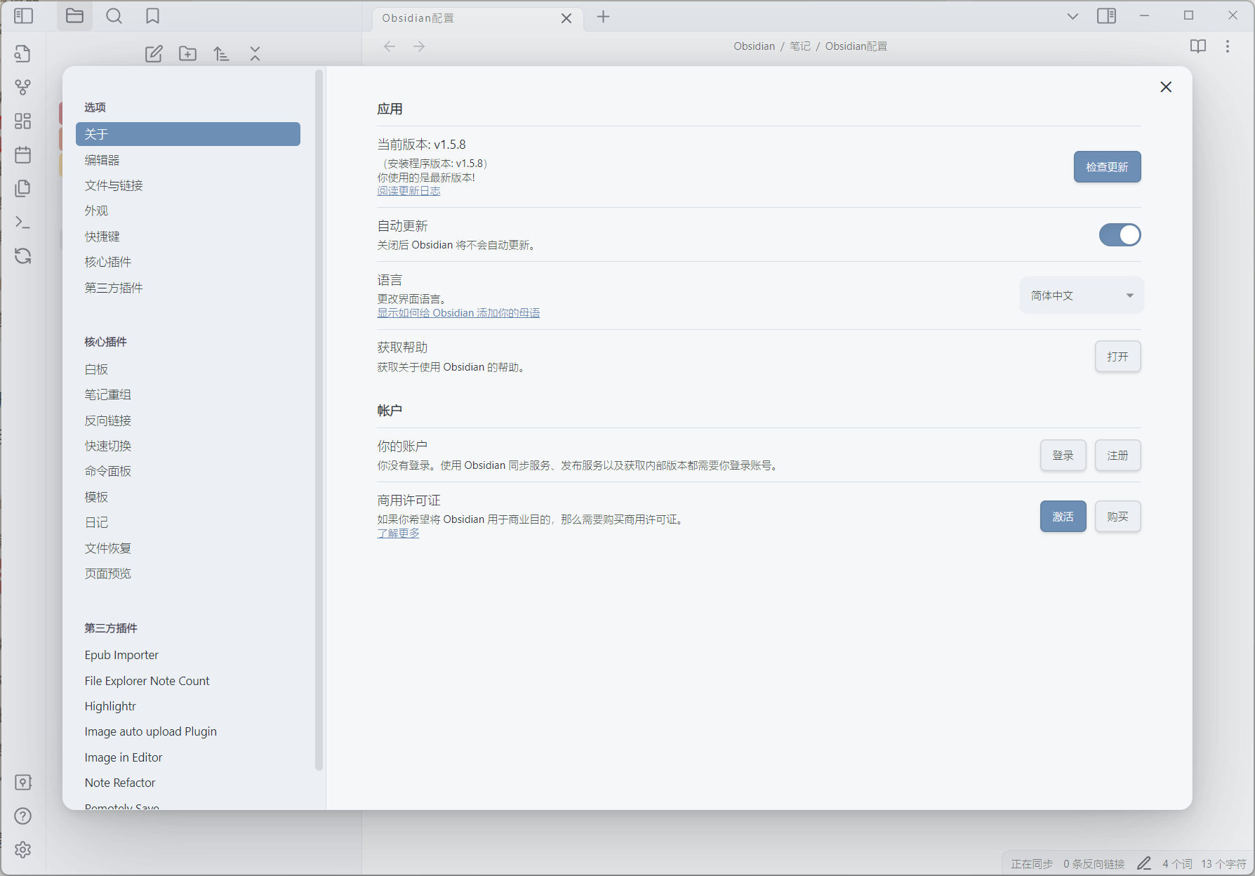Screen dimensions: 1255x876
Task: Open the bookmarks icon
Action: pyautogui.click(x=152, y=15)
